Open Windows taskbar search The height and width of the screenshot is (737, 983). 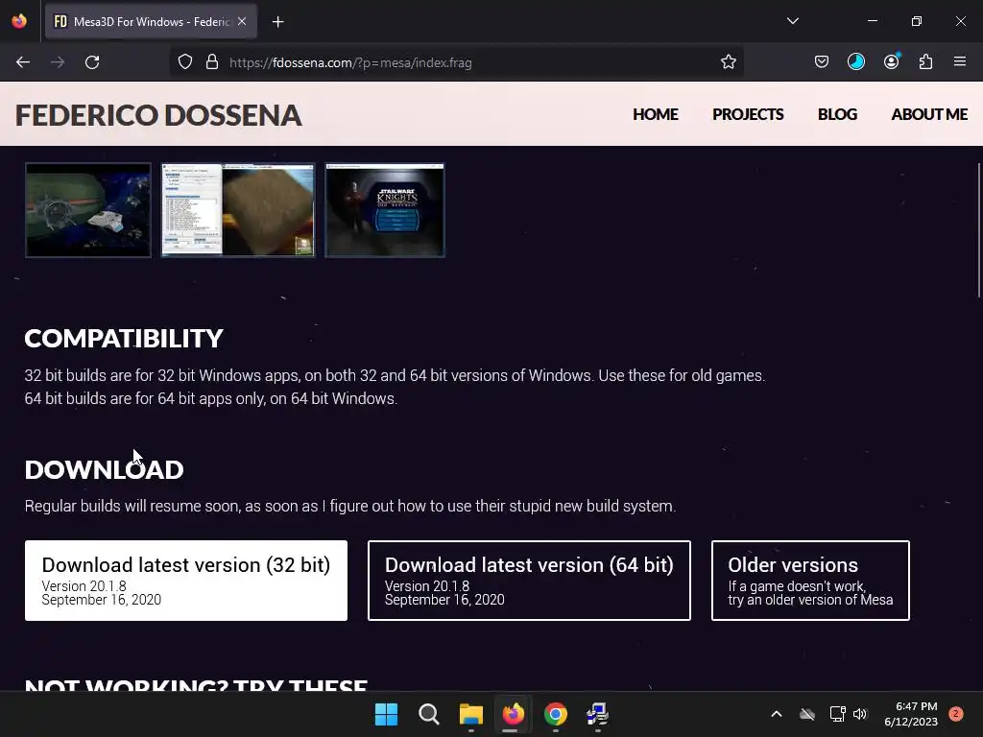429,714
